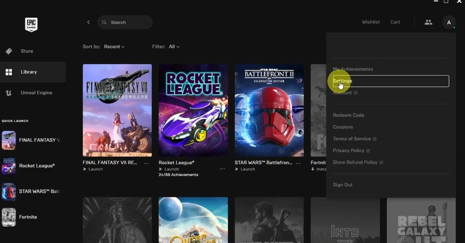
Task: Click external link icon beside Terms of Service
Action: pyautogui.click(x=374, y=139)
